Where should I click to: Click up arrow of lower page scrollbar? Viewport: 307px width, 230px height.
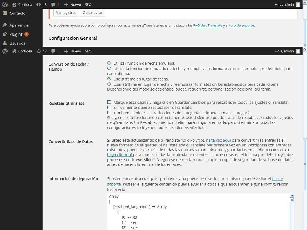tap(305, 49)
